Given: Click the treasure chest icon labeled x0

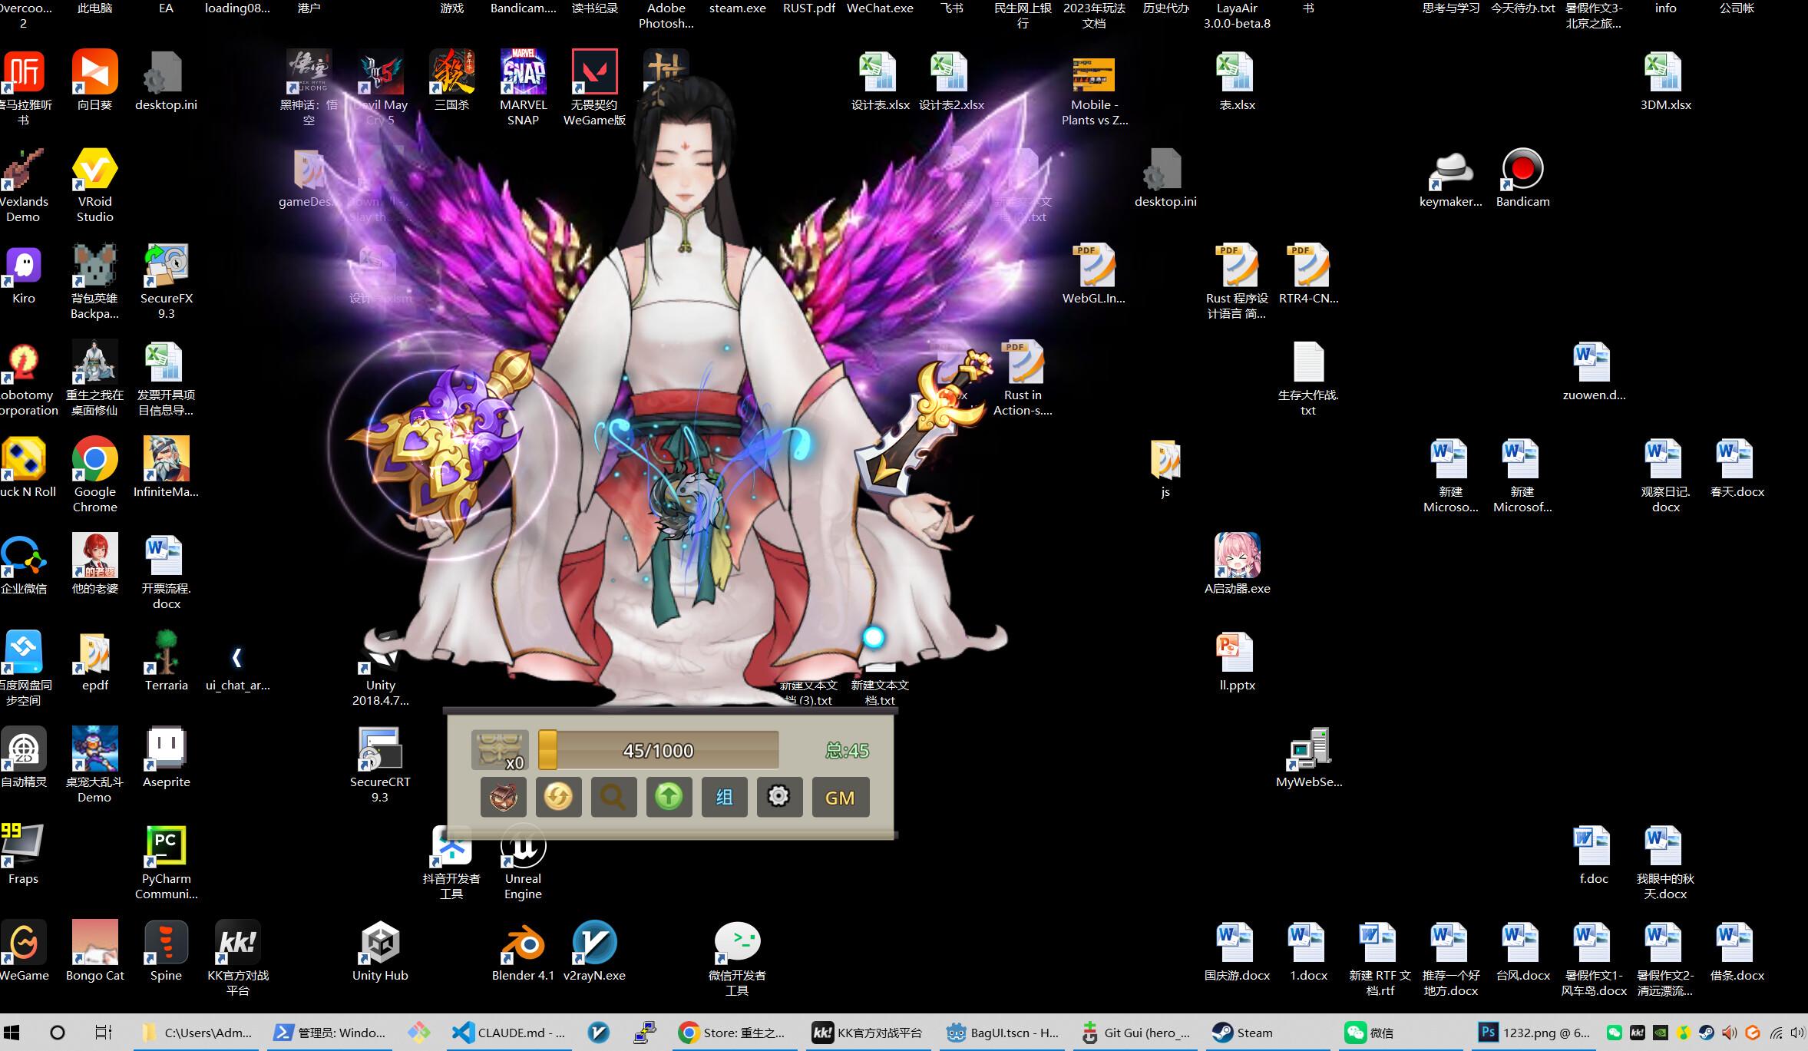Looking at the screenshot, I should tap(500, 750).
